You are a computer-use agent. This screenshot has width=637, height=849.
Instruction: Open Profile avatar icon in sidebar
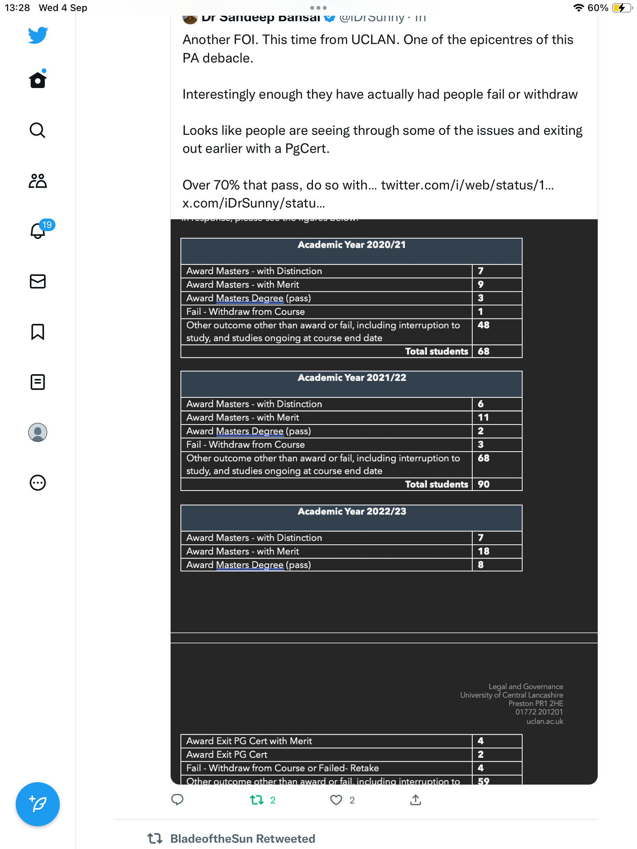pyautogui.click(x=38, y=432)
